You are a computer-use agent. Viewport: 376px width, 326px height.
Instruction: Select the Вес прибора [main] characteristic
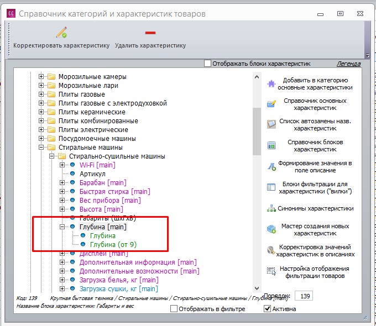(110, 201)
